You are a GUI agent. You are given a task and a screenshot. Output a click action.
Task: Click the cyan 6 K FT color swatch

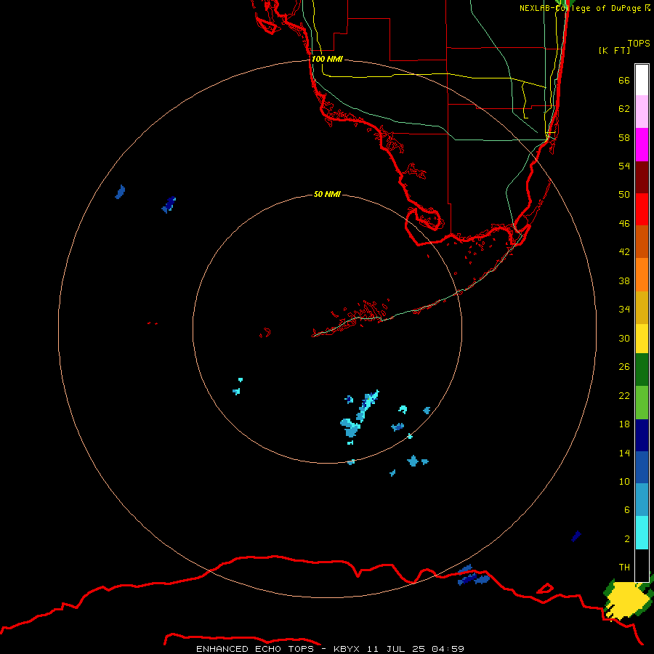[642, 533]
